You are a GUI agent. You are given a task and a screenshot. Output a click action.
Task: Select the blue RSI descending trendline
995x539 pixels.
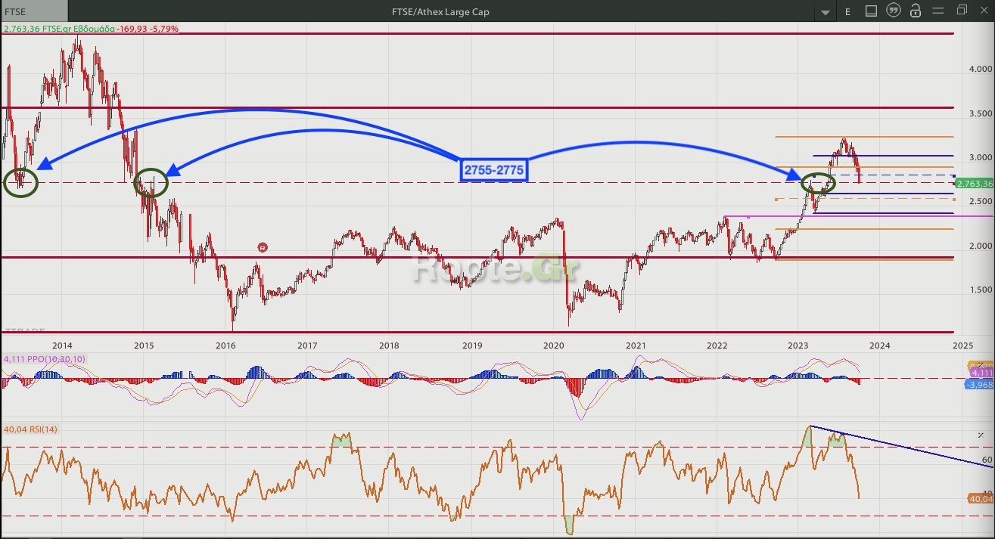pos(908,448)
